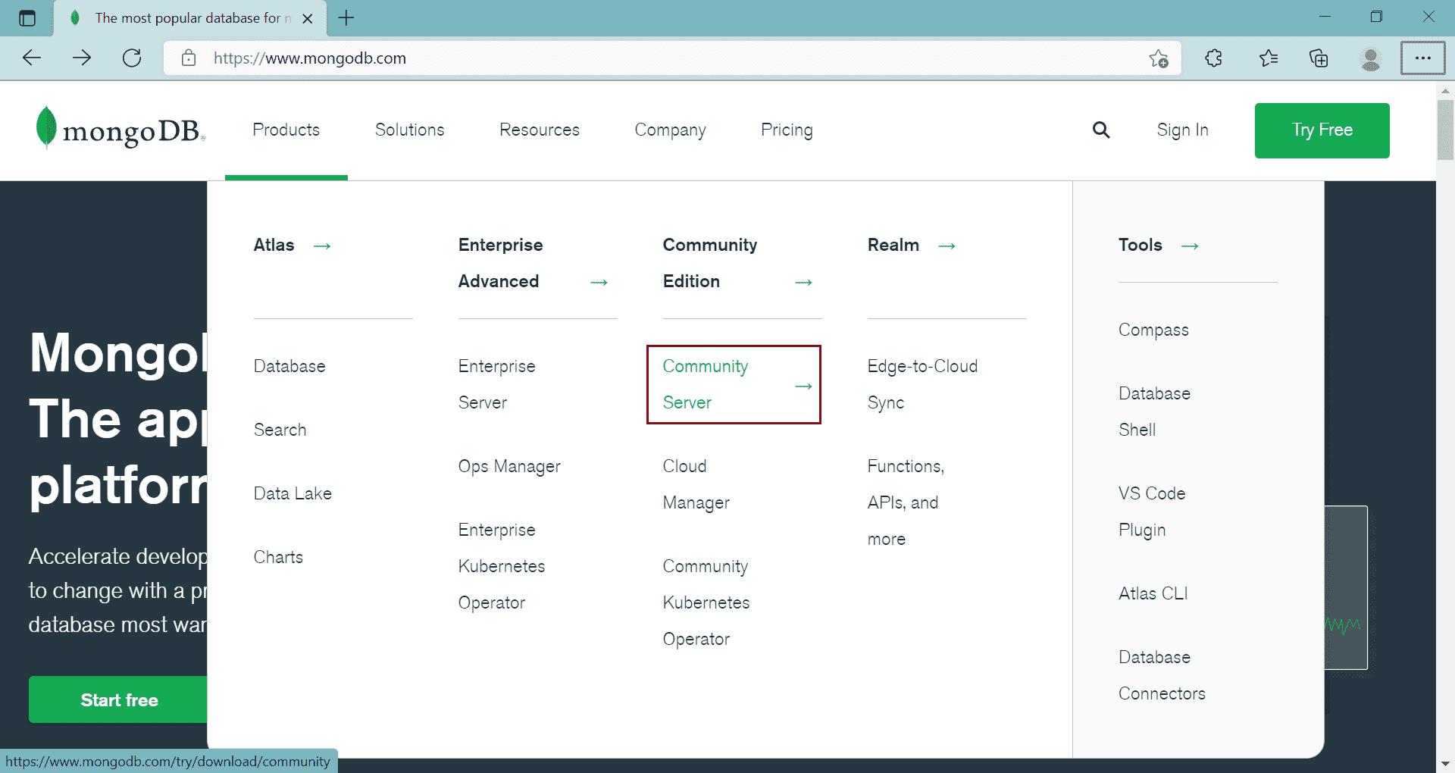Reload the page using the refresh icon
The height and width of the screenshot is (773, 1455).
tap(131, 58)
